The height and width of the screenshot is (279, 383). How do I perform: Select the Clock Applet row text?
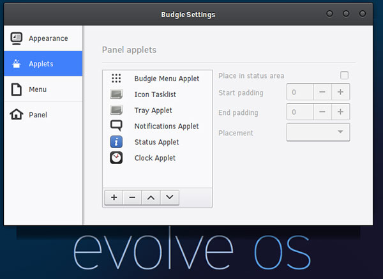tap(155, 158)
